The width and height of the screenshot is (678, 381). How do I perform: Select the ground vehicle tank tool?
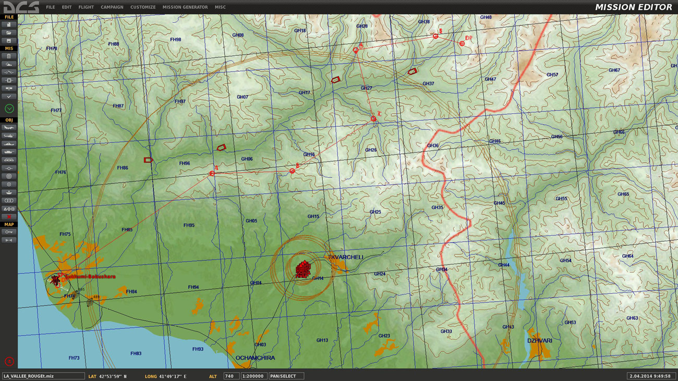point(9,152)
